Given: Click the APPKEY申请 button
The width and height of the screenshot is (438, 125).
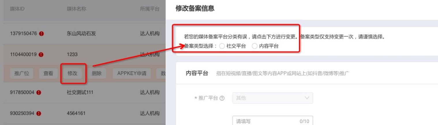Looking at the screenshot, I should pos(132,73).
